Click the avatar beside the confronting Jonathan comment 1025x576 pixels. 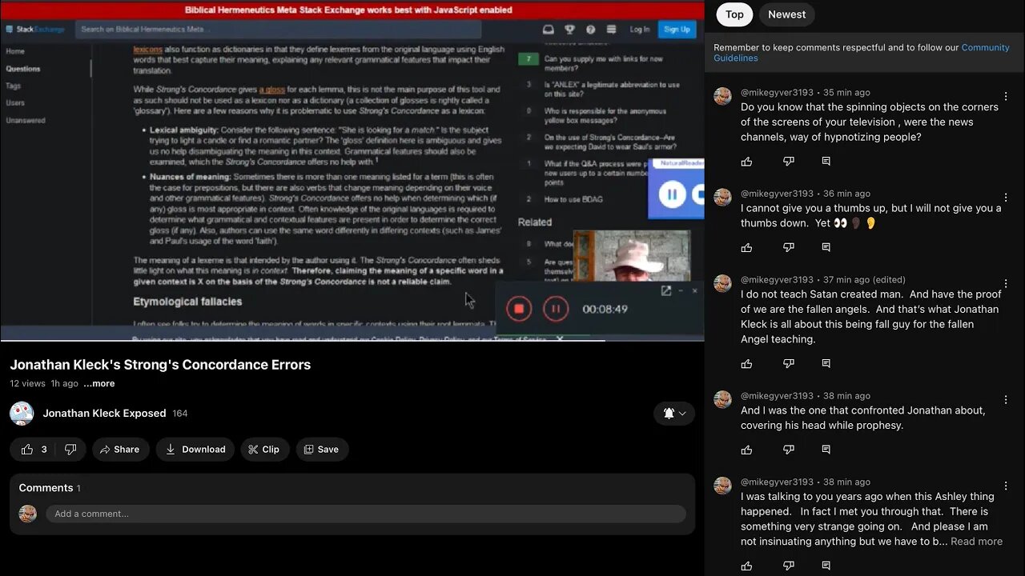[x=722, y=399]
